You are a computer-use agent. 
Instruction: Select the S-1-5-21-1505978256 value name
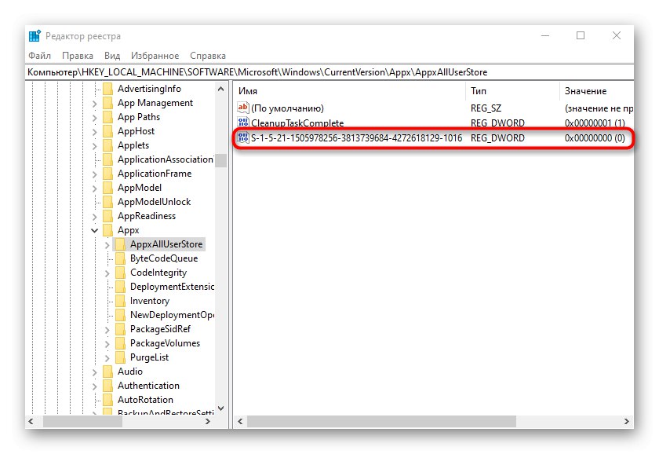356,138
